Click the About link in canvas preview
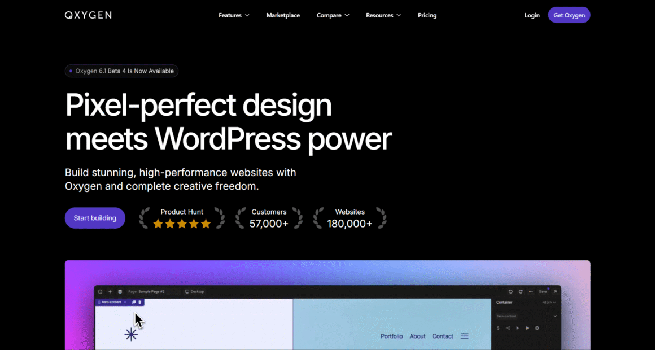This screenshot has width=655, height=350. [417, 336]
